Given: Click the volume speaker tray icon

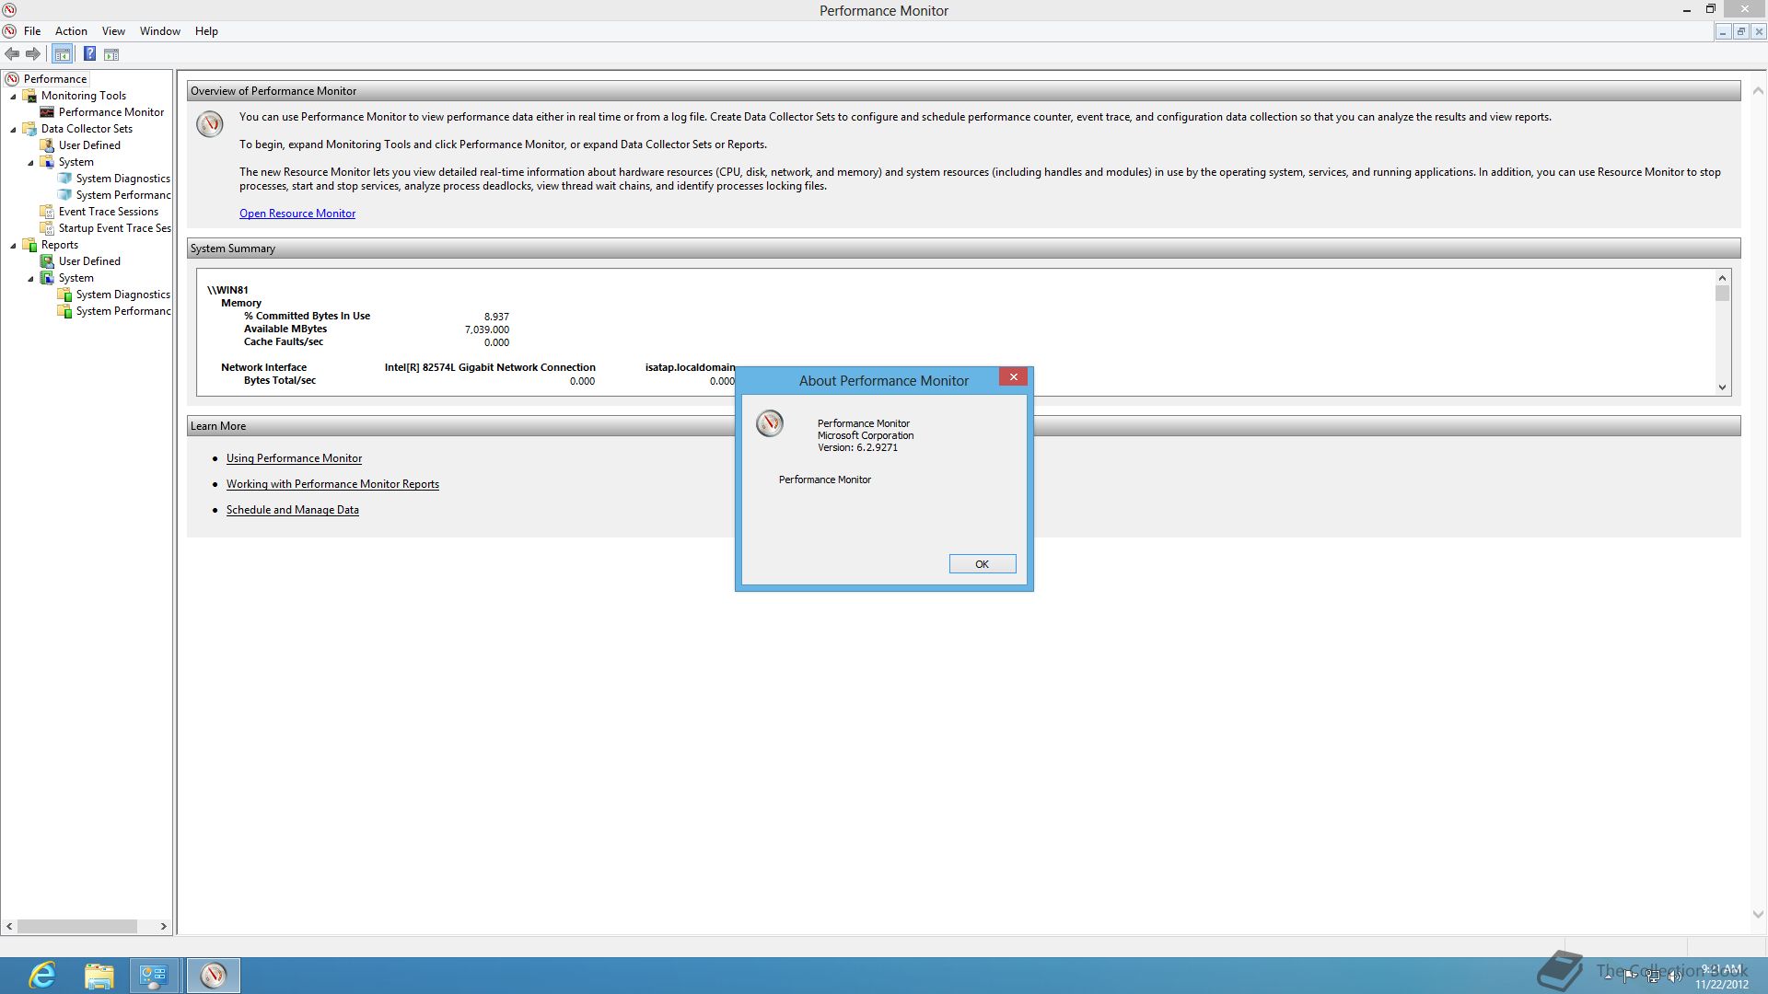Looking at the screenshot, I should tap(1675, 977).
